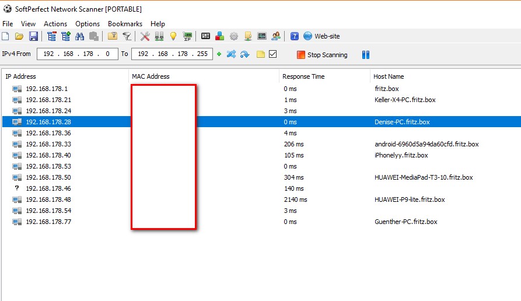The height and width of the screenshot is (301, 521).
Task: Open the Help menu
Action: [158, 24]
